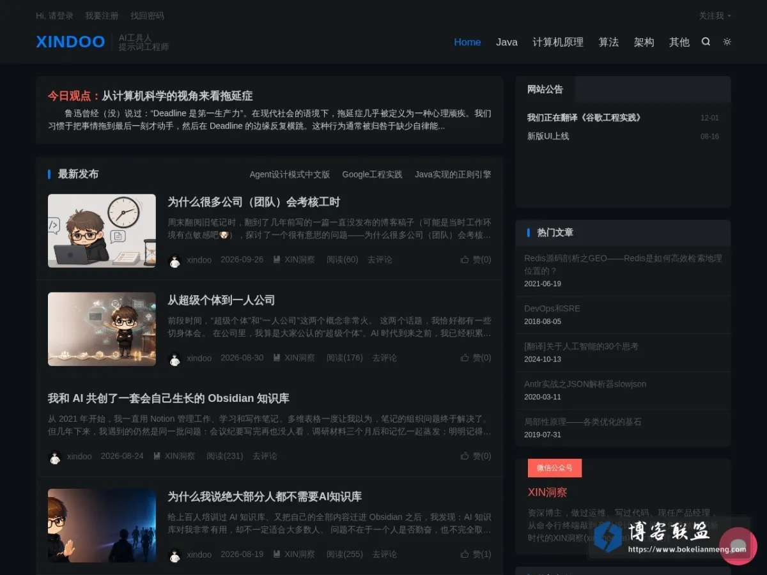Open 新版UI上线 announcement
This screenshot has height=575, width=767.
548,136
